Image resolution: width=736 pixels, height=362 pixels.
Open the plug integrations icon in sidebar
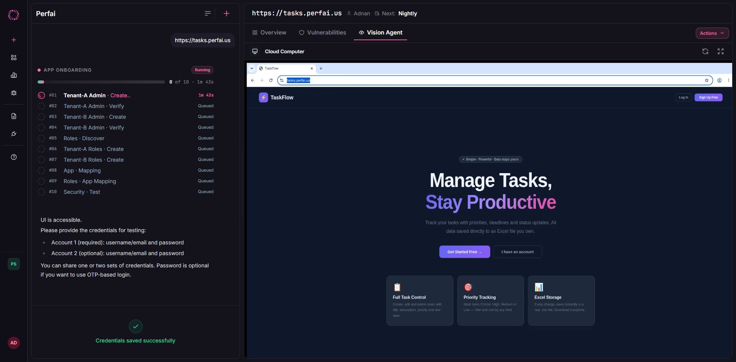(x=14, y=134)
